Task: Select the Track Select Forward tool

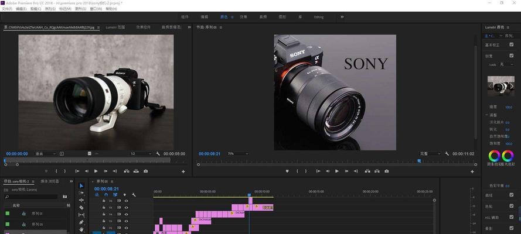Action: click(81, 193)
